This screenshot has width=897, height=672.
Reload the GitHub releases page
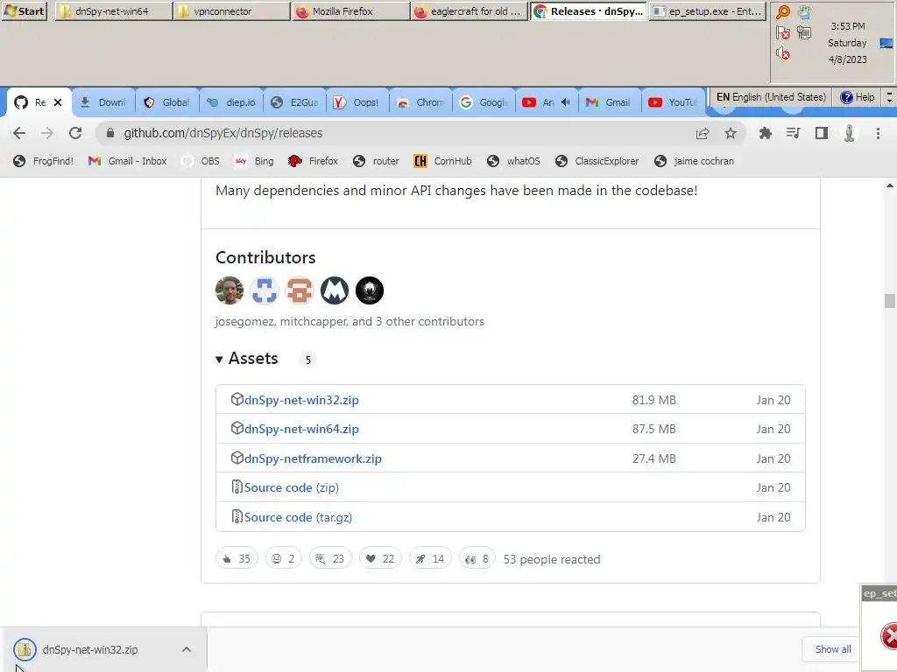coord(75,133)
